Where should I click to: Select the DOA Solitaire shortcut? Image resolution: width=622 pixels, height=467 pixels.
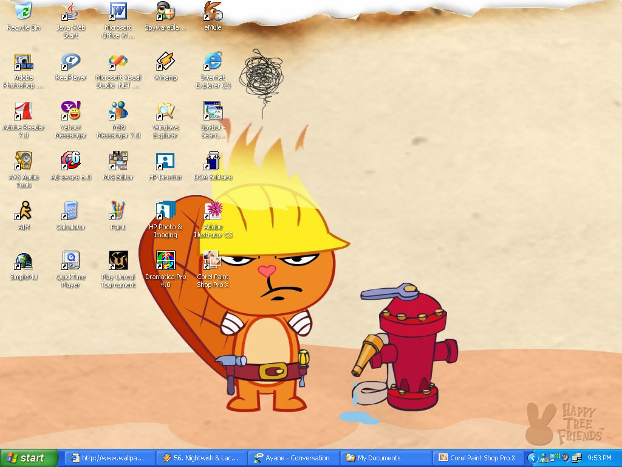click(x=213, y=167)
